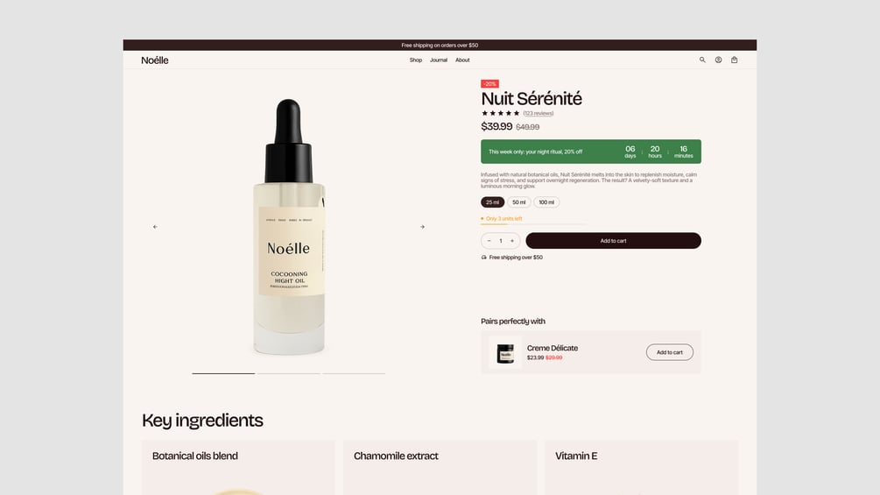The image size is (880, 495).
Task: Jump to second image carousel indicator bar
Action: [288, 373]
